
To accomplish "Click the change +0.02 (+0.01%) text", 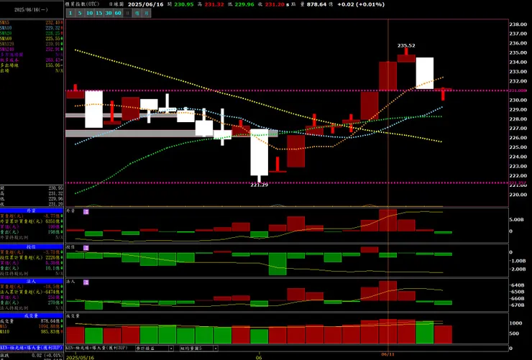I will (x=361, y=4).
